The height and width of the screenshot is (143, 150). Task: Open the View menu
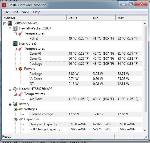point(26,12)
